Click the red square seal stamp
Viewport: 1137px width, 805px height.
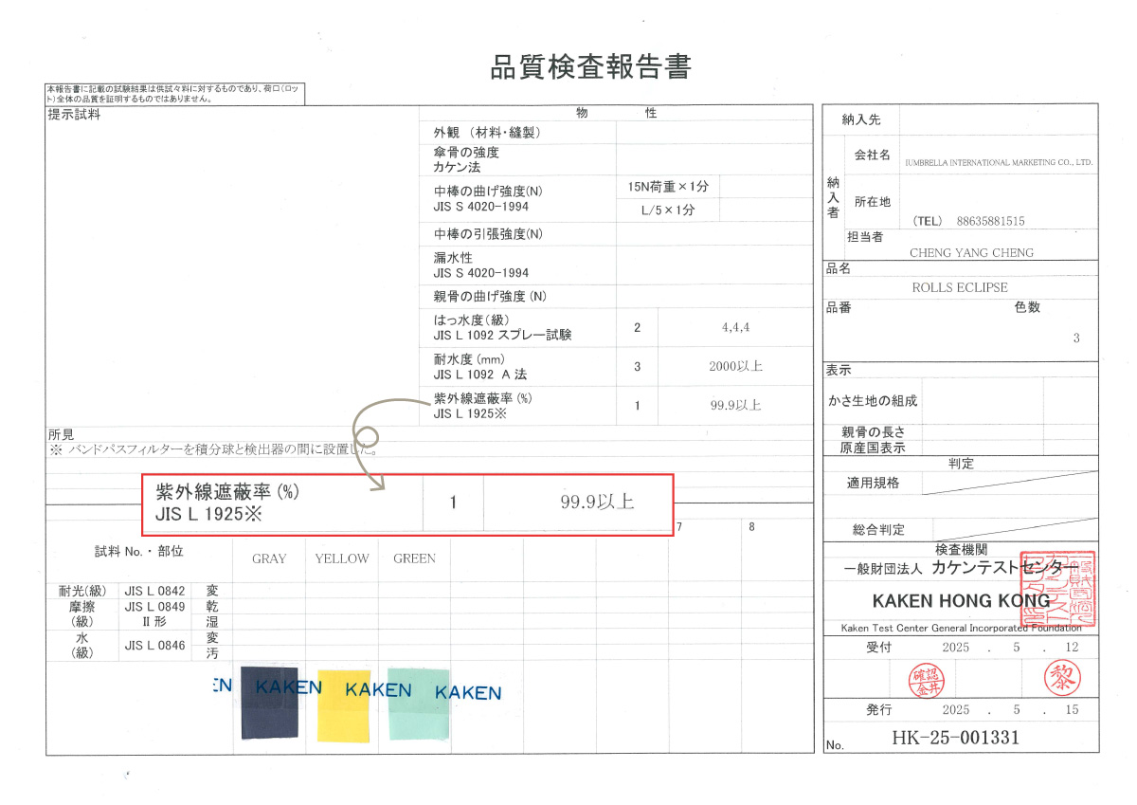coord(1057,589)
